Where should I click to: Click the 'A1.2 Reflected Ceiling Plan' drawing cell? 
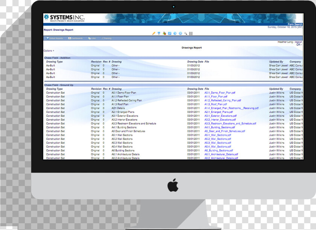click(126, 100)
